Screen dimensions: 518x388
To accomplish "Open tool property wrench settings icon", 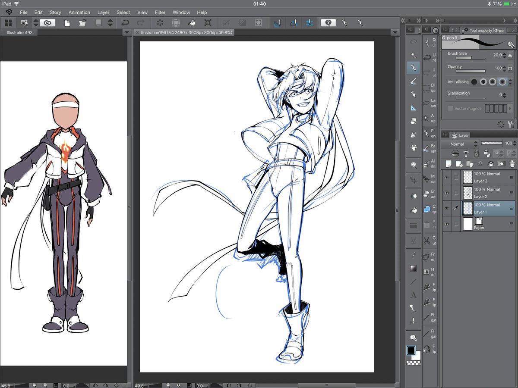I will [512, 125].
